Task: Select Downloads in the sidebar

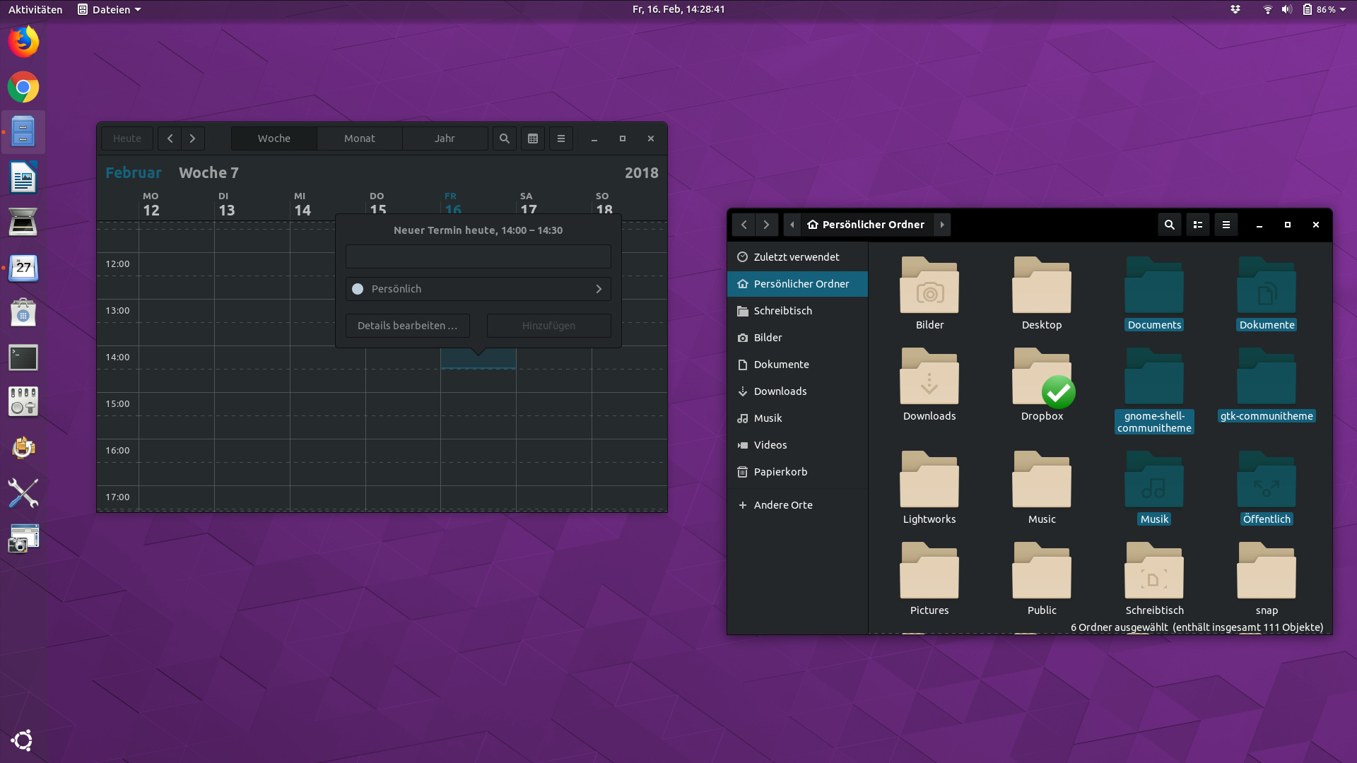Action: coord(780,391)
